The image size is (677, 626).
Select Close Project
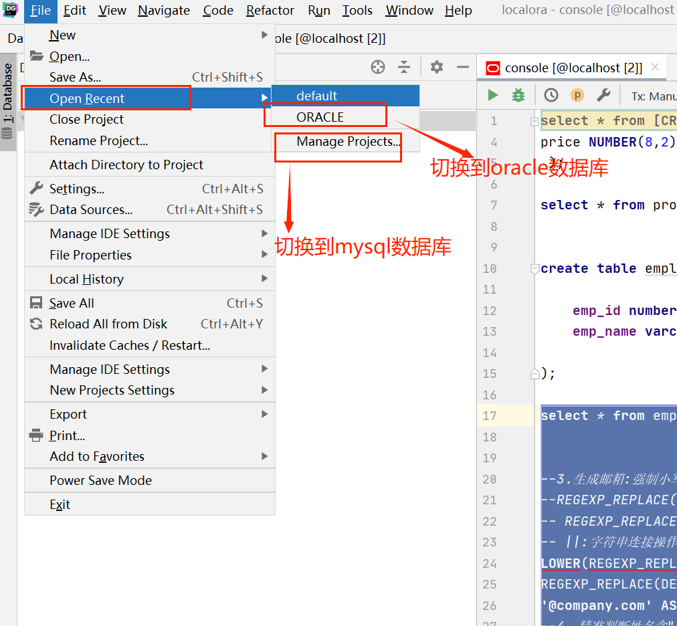point(149,119)
